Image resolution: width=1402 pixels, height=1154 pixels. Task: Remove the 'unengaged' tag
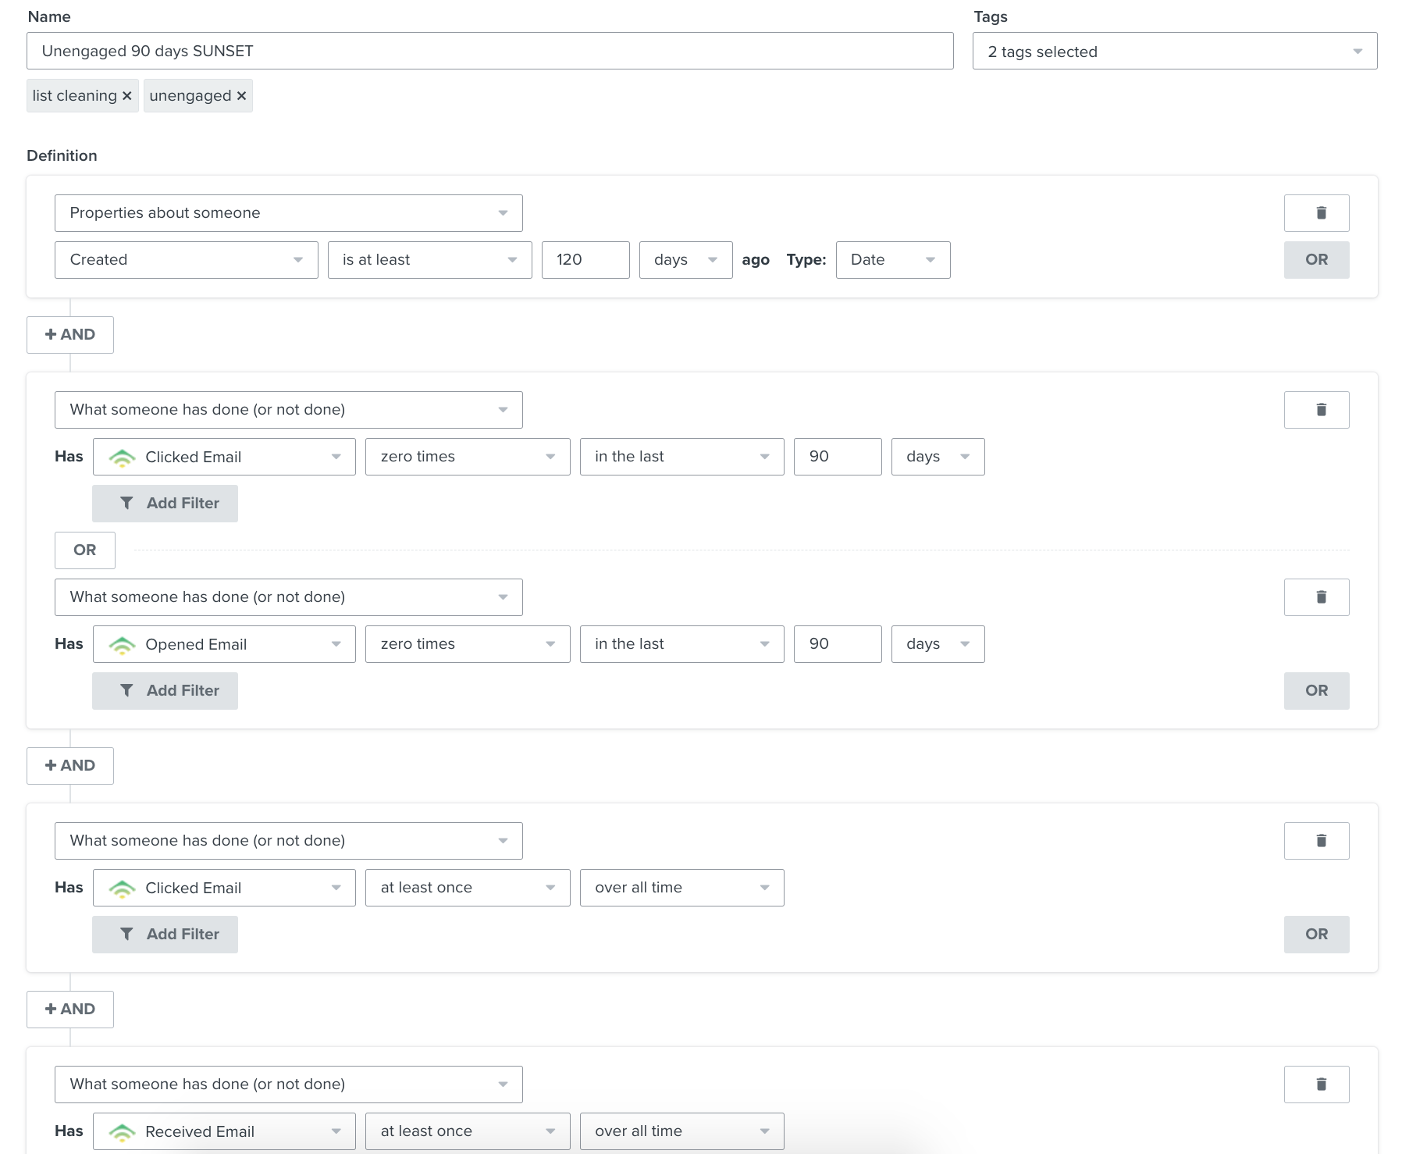(x=242, y=96)
